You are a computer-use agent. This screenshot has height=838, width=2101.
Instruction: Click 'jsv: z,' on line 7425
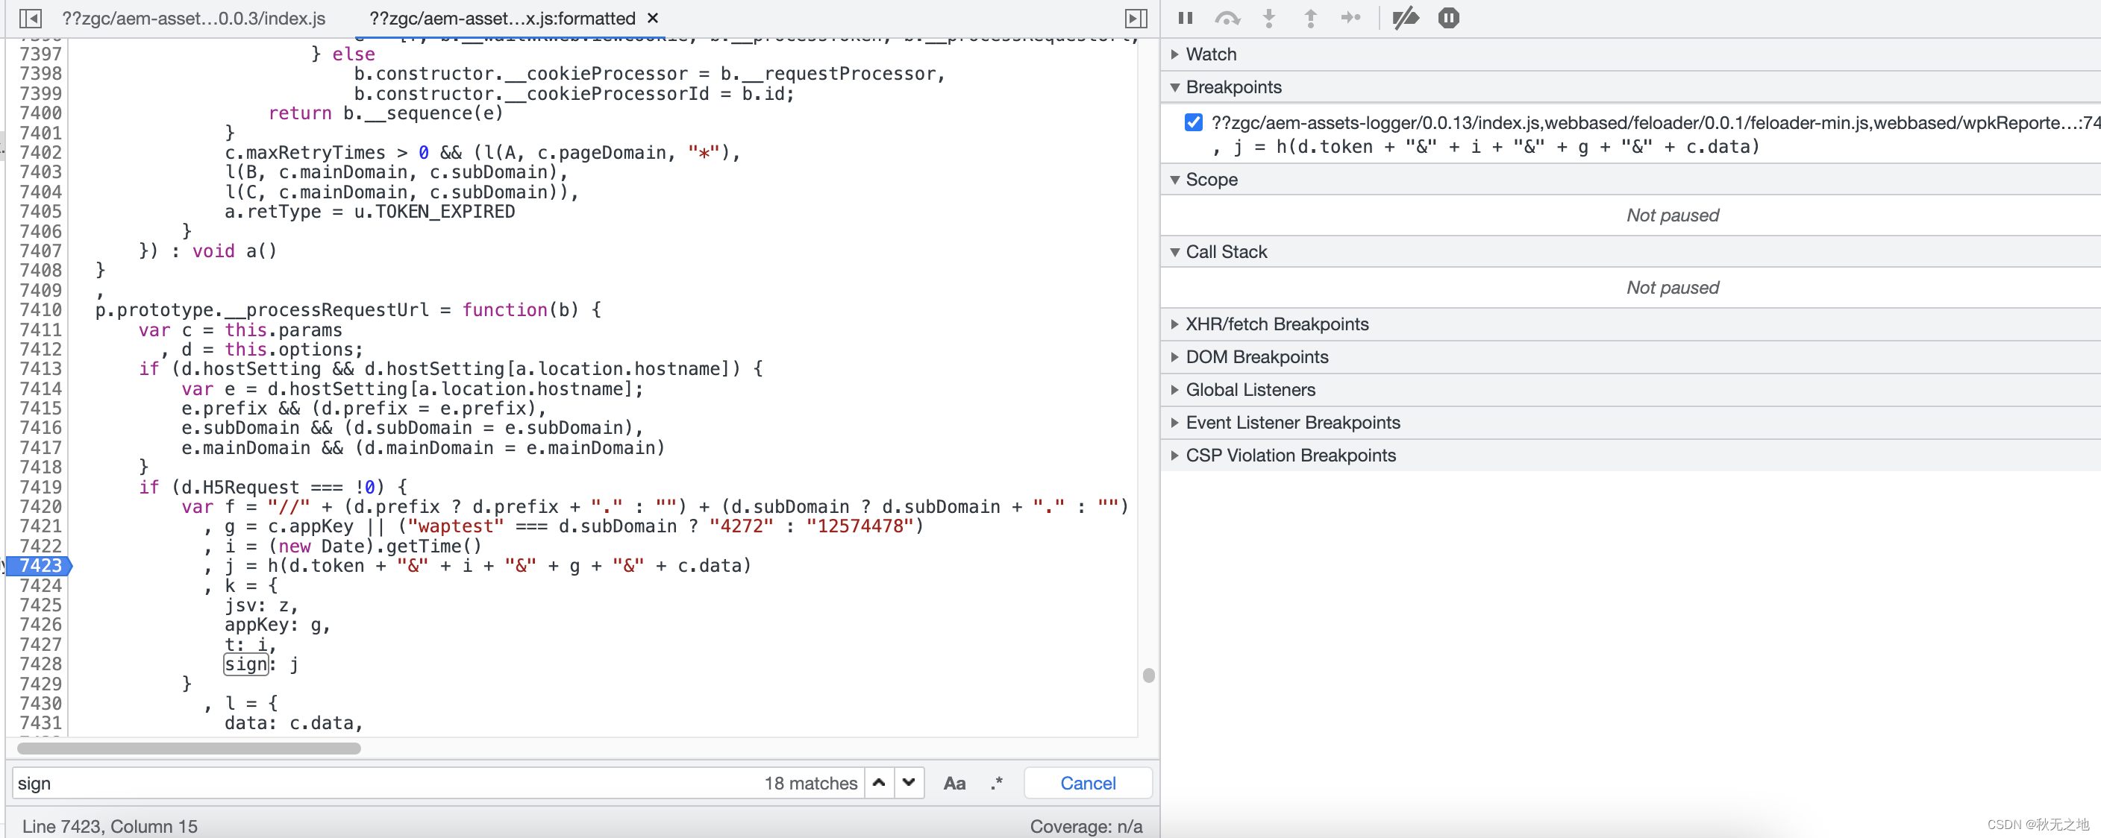point(262,605)
